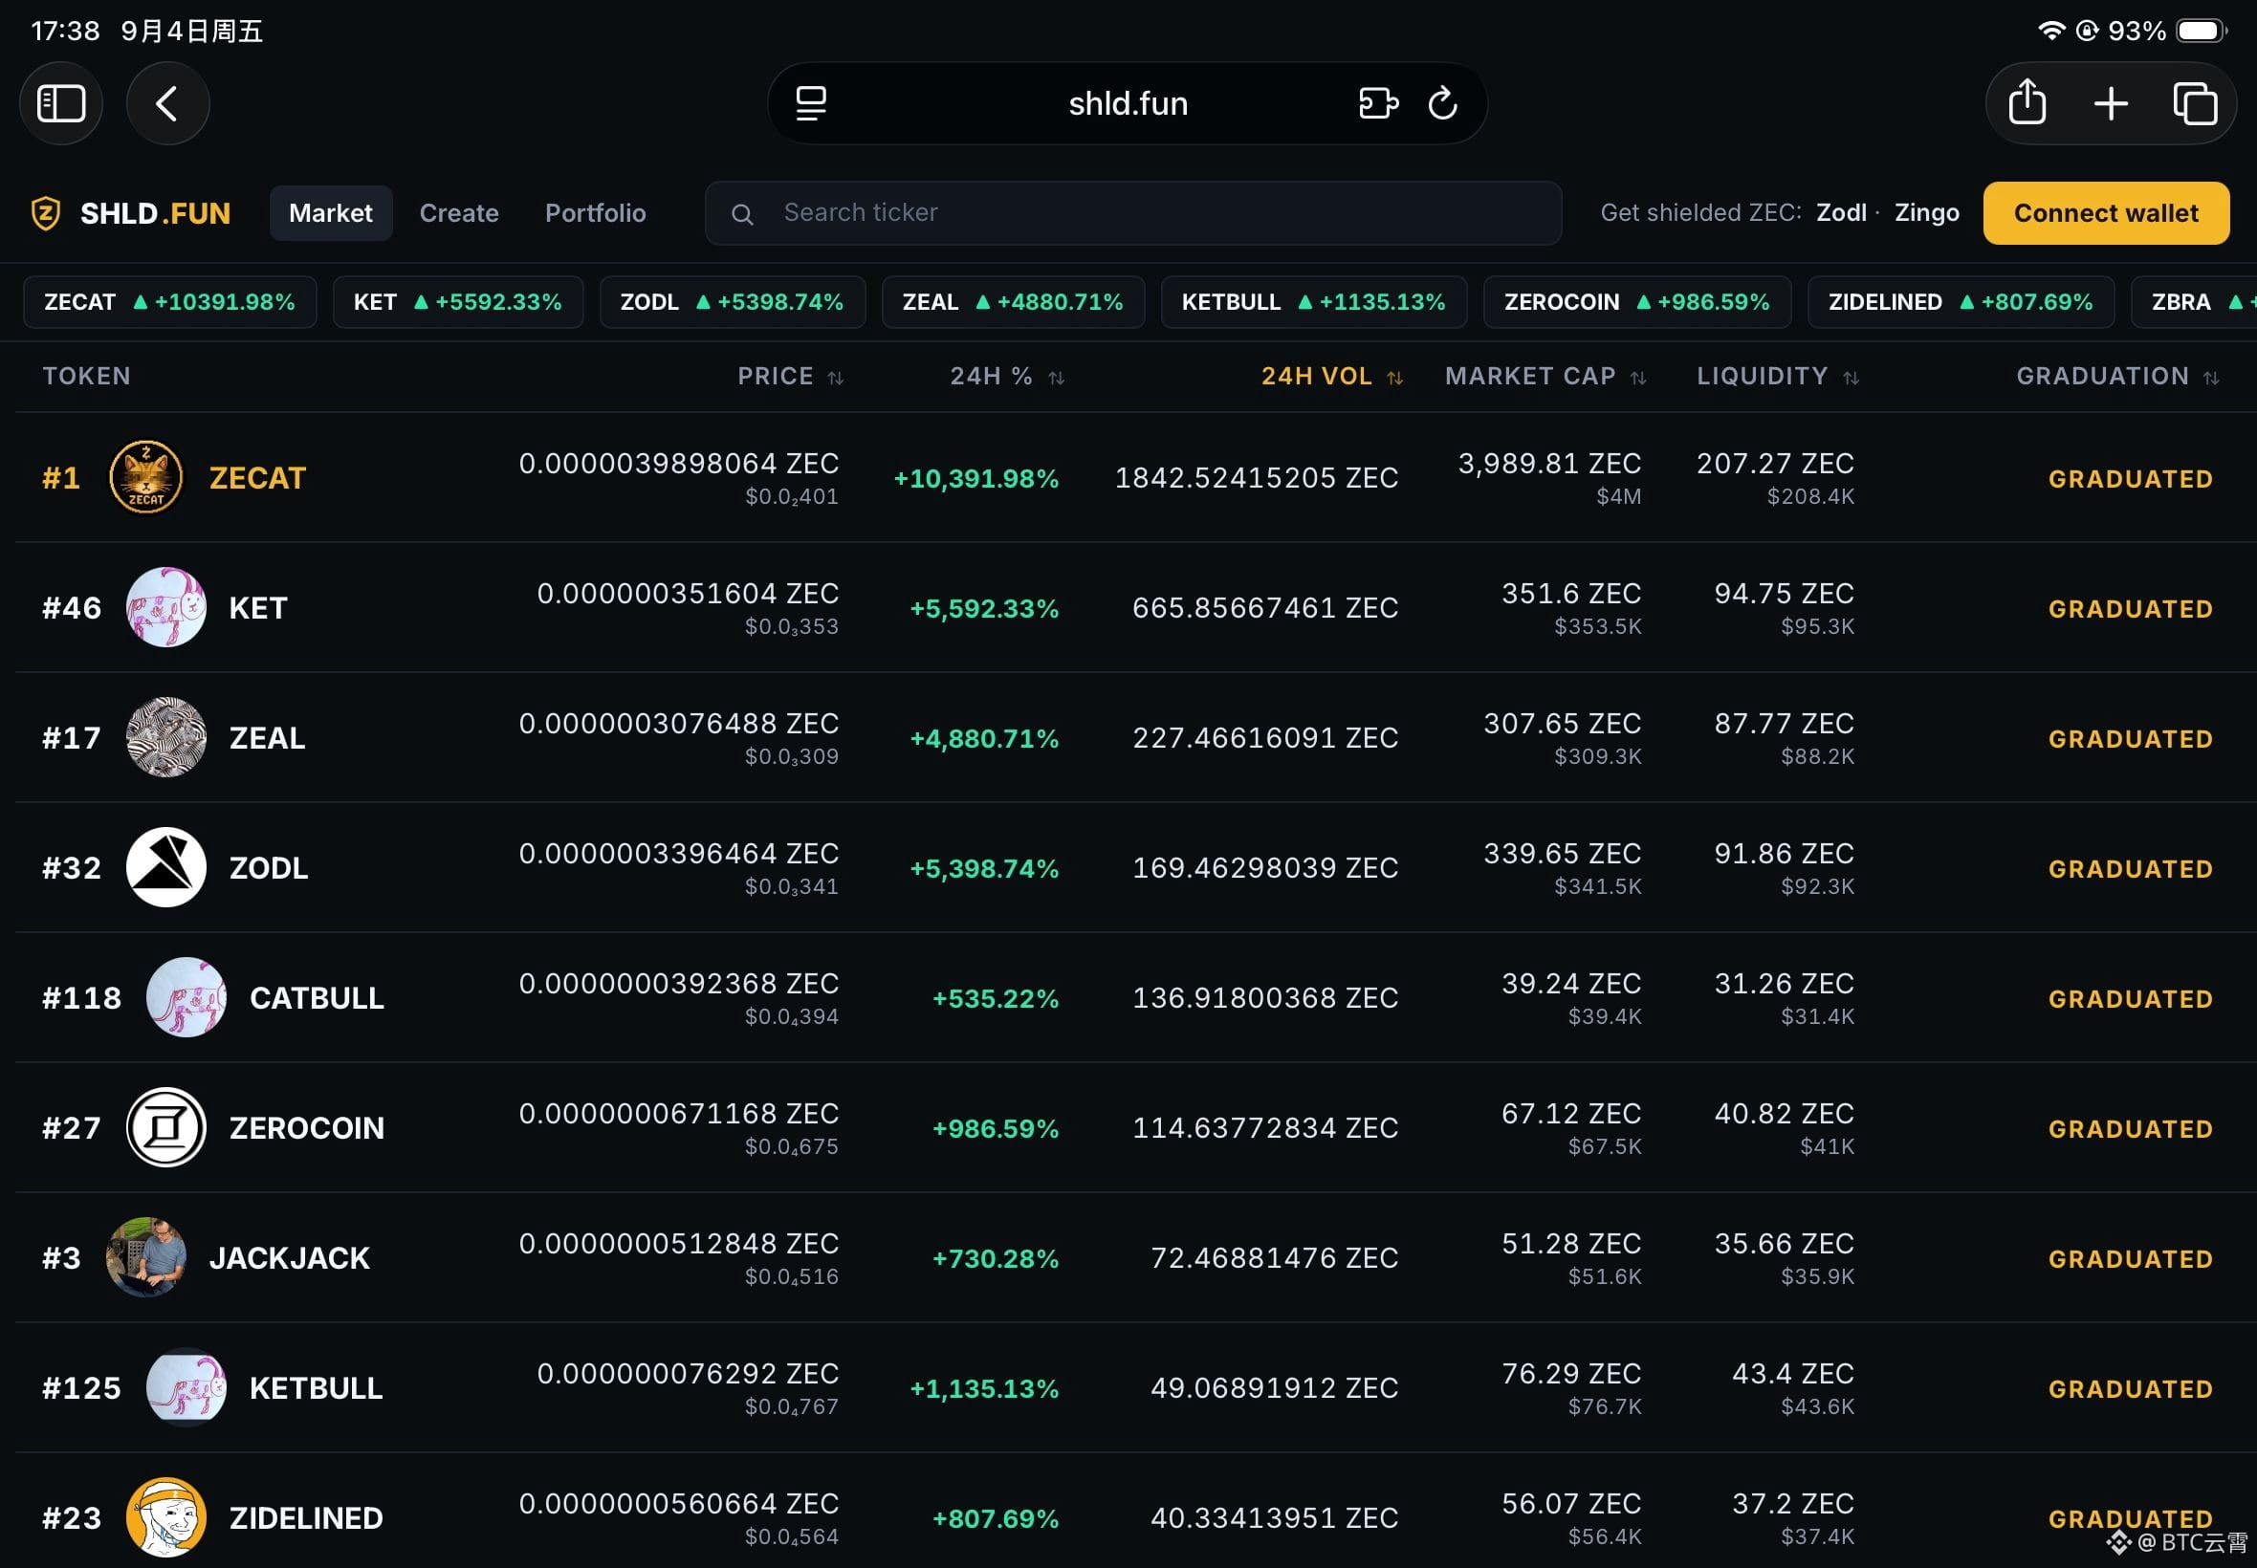This screenshot has width=2257, height=1568.
Task: Reload the shld.fun page
Action: point(1441,103)
